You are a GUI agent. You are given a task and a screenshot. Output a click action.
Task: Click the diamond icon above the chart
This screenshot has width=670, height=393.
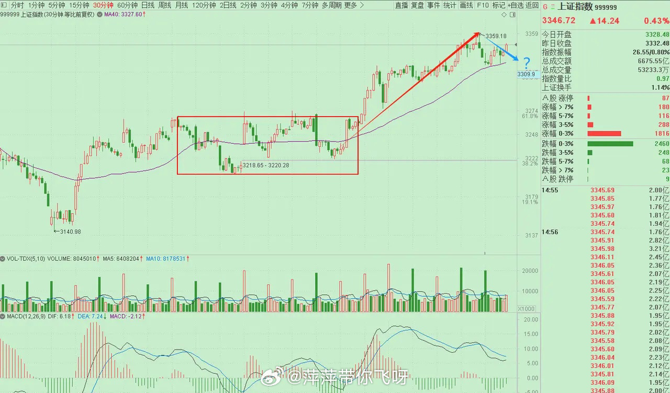coord(504,15)
